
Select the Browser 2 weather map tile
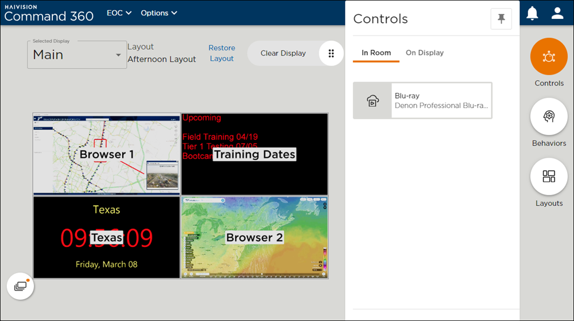point(254,237)
